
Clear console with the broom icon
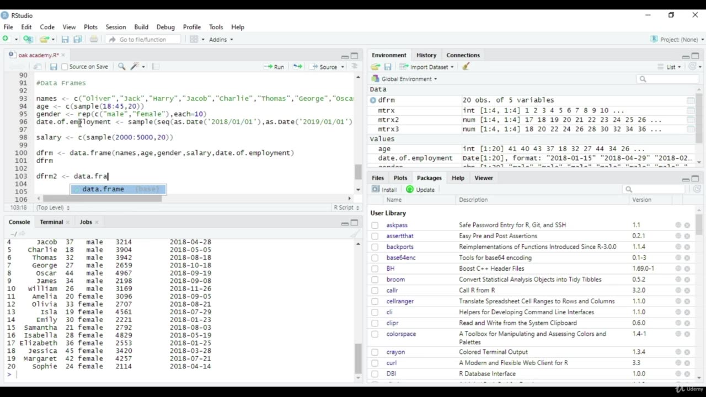[x=355, y=234]
